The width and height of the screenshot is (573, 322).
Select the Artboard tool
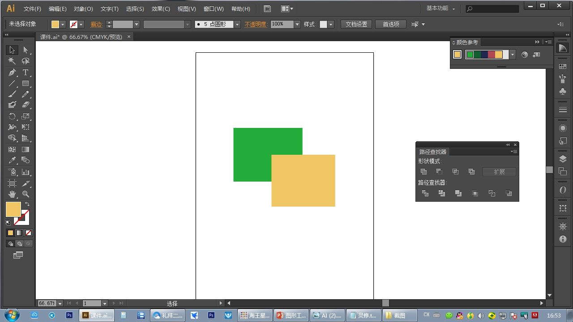coord(12,183)
